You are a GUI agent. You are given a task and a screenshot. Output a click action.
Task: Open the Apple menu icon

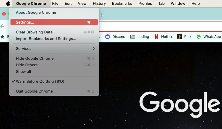point(8,3)
